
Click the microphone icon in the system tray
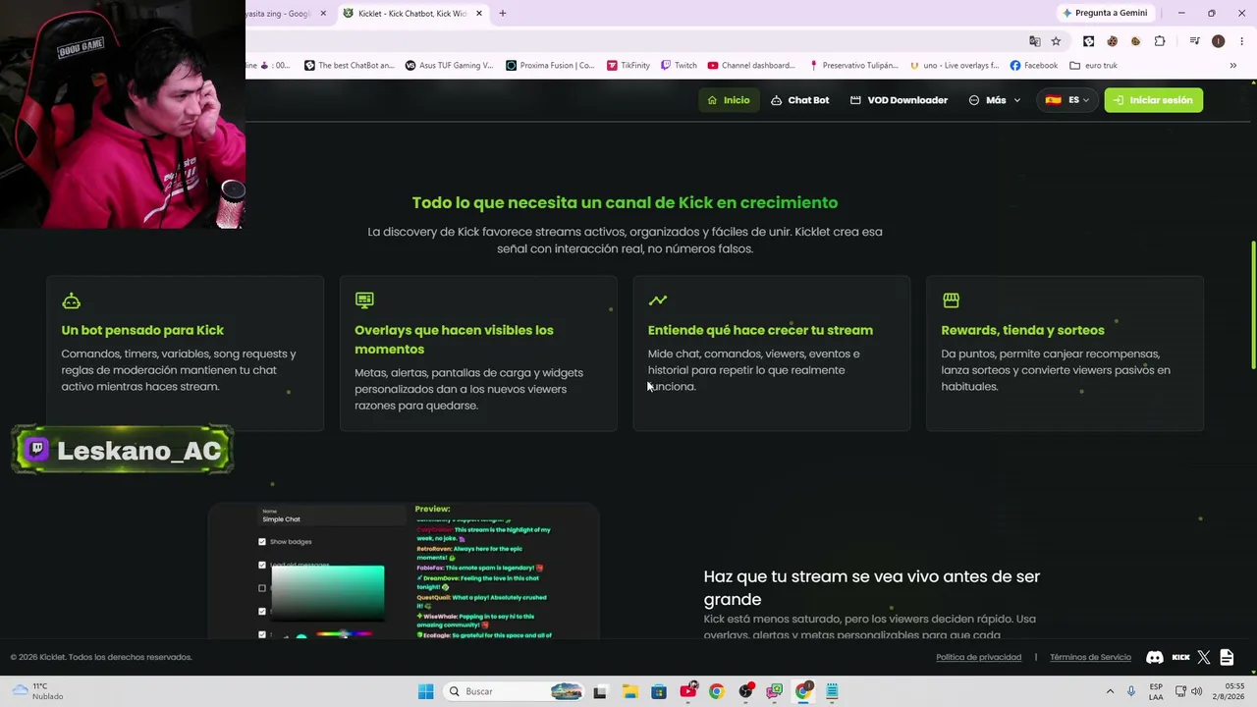[1131, 691]
